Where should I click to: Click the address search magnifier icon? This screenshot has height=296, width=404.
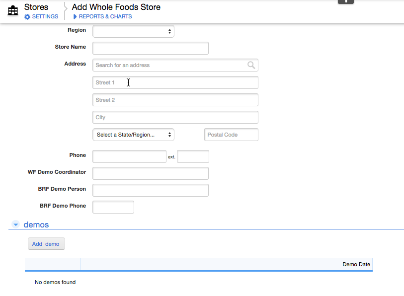coord(251,65)
